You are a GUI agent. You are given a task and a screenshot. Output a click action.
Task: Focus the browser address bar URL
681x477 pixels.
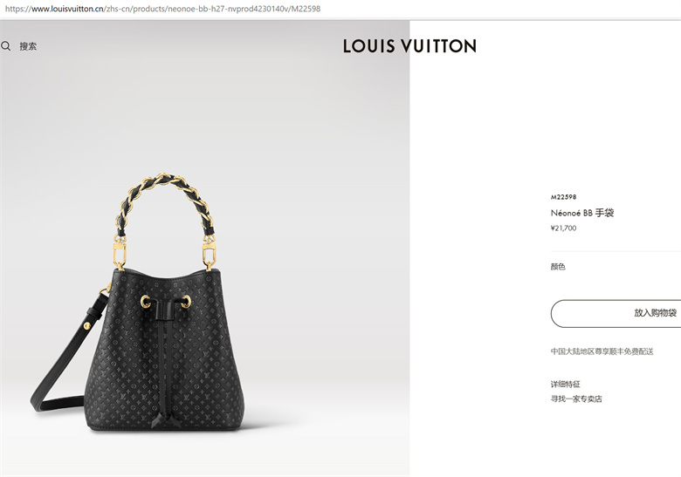coord(163,9)
